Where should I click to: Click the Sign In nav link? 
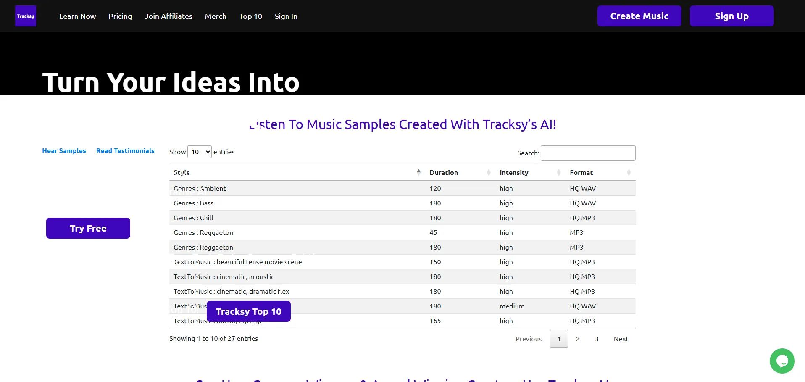(x=286, y=16)
